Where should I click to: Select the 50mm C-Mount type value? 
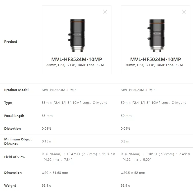pyautogui.click(x=153, y=103)
